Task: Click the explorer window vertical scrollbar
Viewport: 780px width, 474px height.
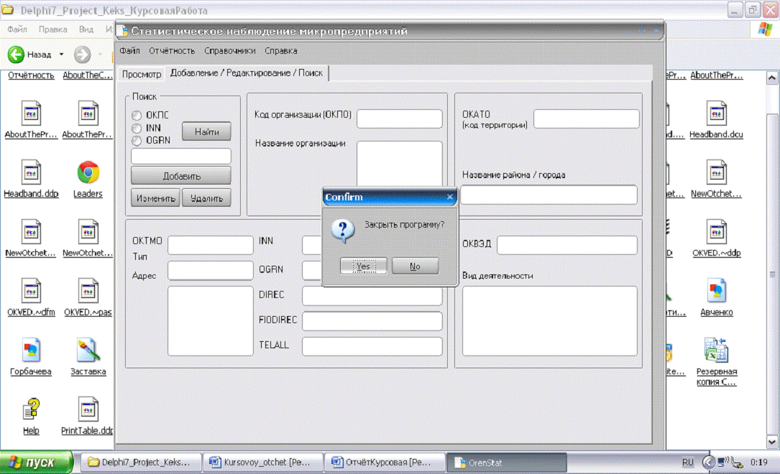Action: coord(772,274)
